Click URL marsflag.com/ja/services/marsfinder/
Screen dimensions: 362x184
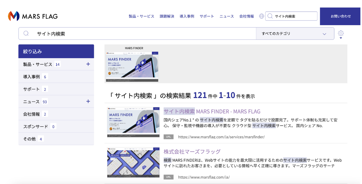tap(221, 137)
